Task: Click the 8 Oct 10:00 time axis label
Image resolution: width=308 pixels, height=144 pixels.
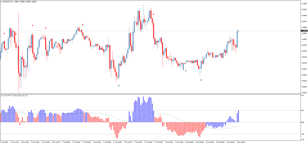Action: tap(241, 142)
